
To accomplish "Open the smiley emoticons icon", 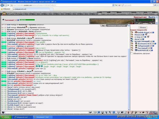I will click(x=118, y=113).
